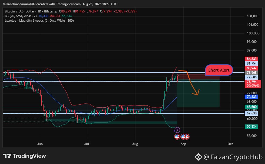Click the red 84,333 price axis label

point(251,59)
